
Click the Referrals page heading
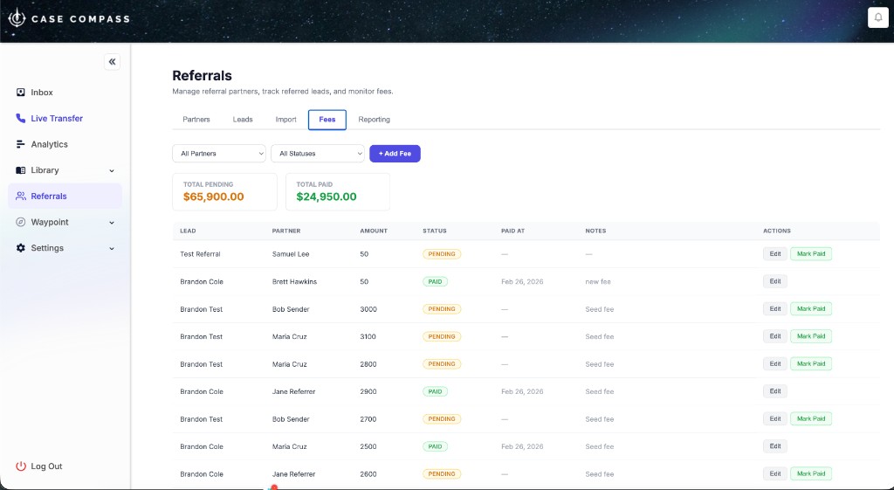[202, 75]
